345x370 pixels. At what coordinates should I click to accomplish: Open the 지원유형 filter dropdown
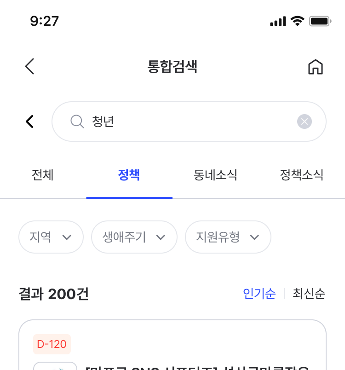228,237
